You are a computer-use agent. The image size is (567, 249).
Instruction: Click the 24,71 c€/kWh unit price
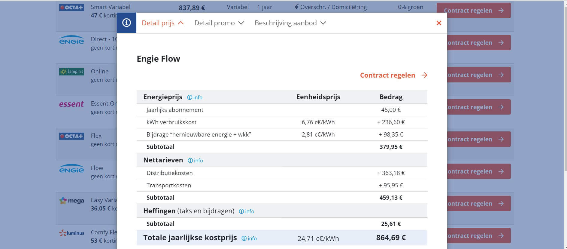coord(318,238)
